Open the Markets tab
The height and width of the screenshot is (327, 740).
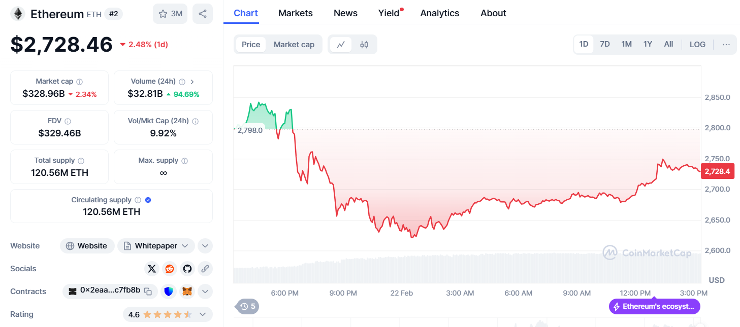(296, 13)
